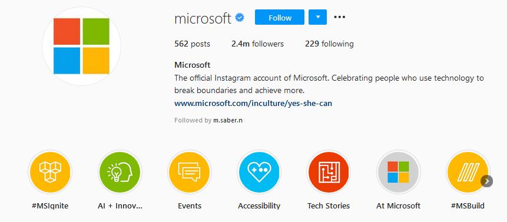Viewport: 507px width, 222px height.
Task: Click the blue verified badge next to microsoft
Action: [x=240, y=18]
